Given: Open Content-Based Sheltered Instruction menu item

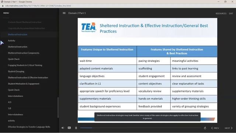Looking at the screenshot, I should pyautogui.click(x=25, y=22).
